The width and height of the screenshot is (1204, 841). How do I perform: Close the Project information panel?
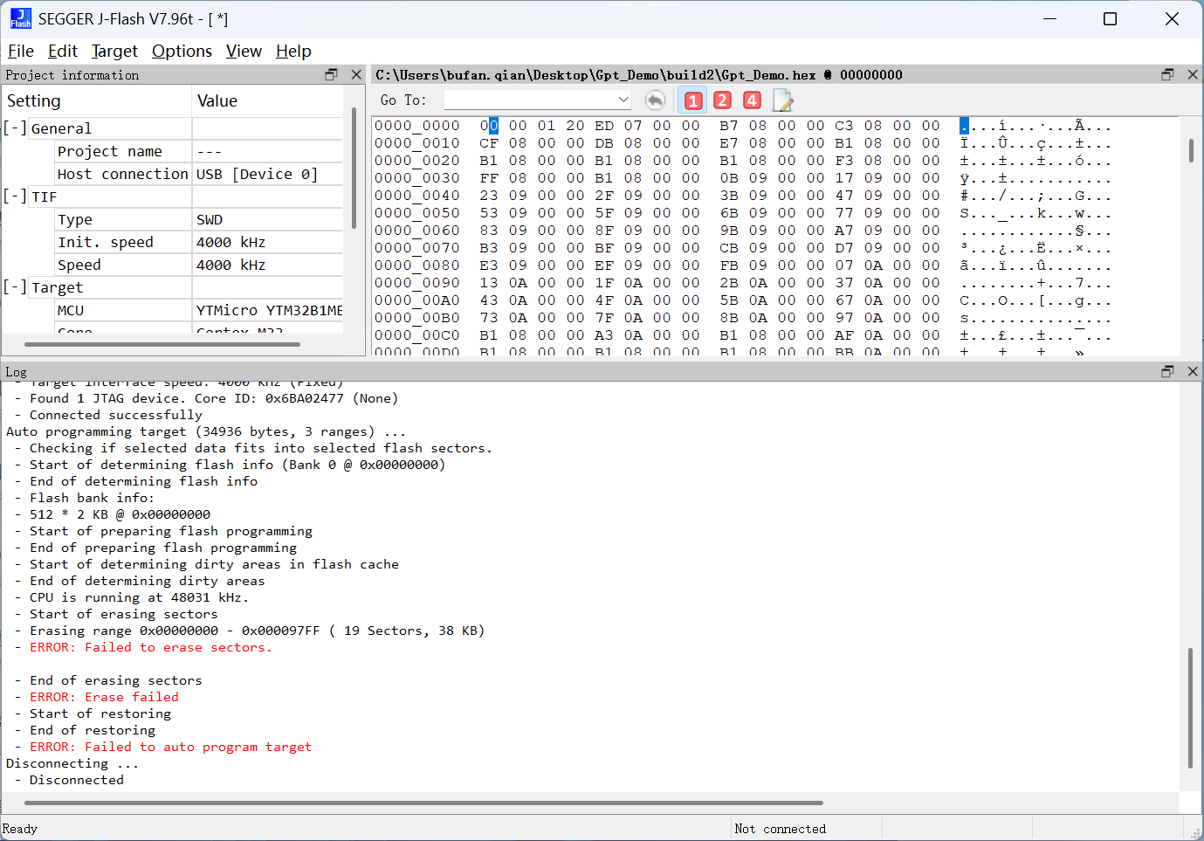click(x=356, y=75)
